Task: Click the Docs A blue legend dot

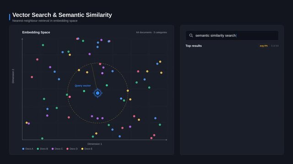Action: (23, 149)
